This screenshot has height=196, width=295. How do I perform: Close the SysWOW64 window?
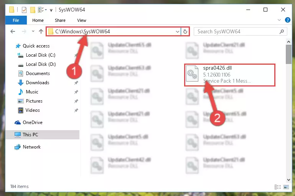(283, 10)
